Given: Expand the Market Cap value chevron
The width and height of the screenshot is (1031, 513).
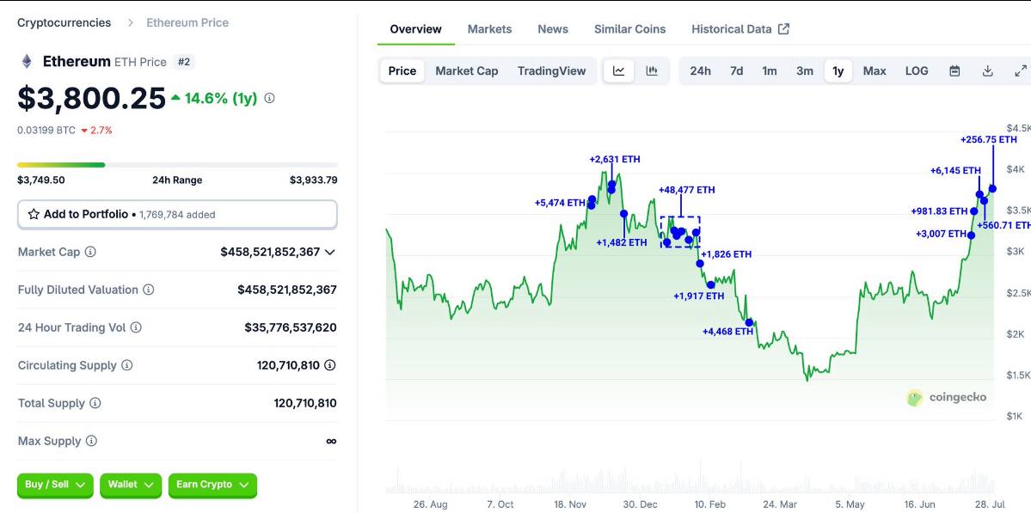Looking at the screenshot, I should pos(330,252).
